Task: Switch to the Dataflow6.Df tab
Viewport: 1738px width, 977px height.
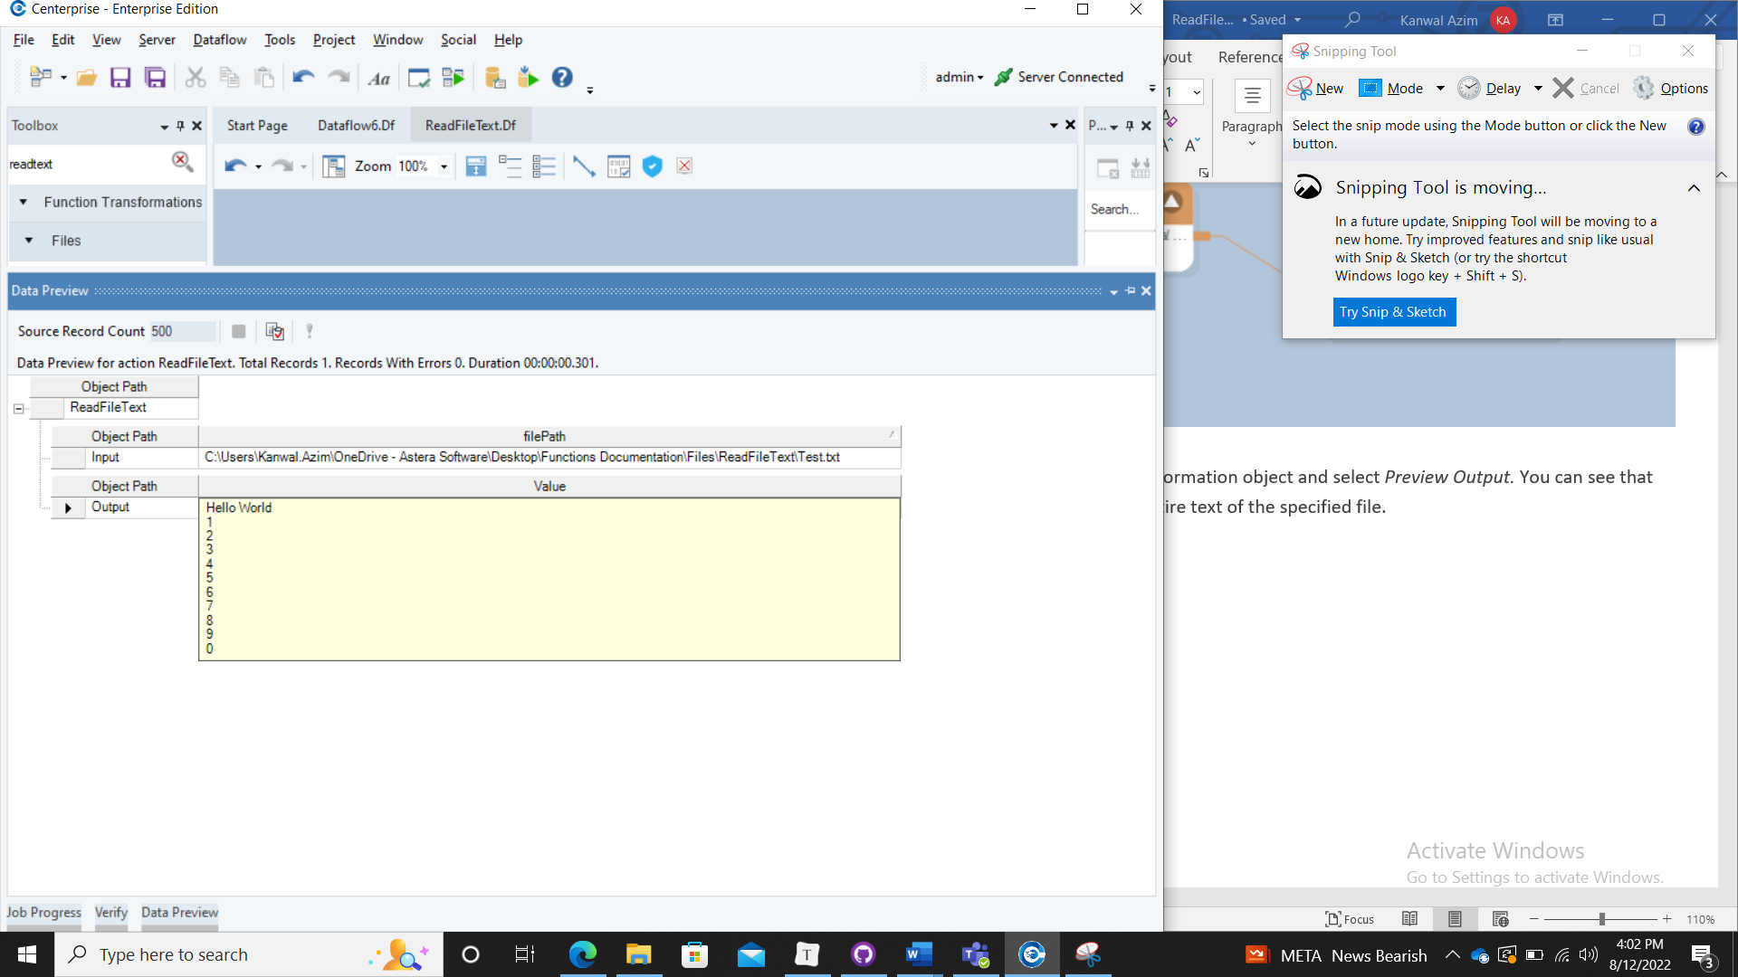Action: coord(356,126)
